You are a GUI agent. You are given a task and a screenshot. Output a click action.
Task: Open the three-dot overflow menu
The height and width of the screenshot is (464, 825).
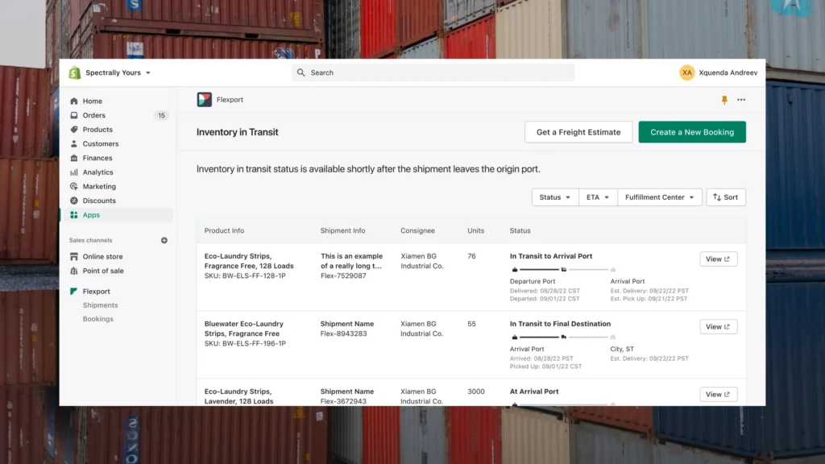click(x=741, y=99)
